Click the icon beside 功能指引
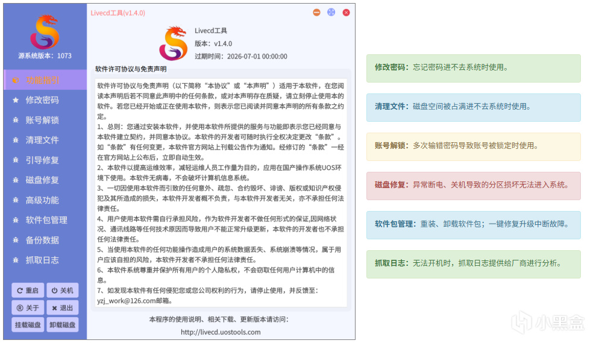 [16, 80]
